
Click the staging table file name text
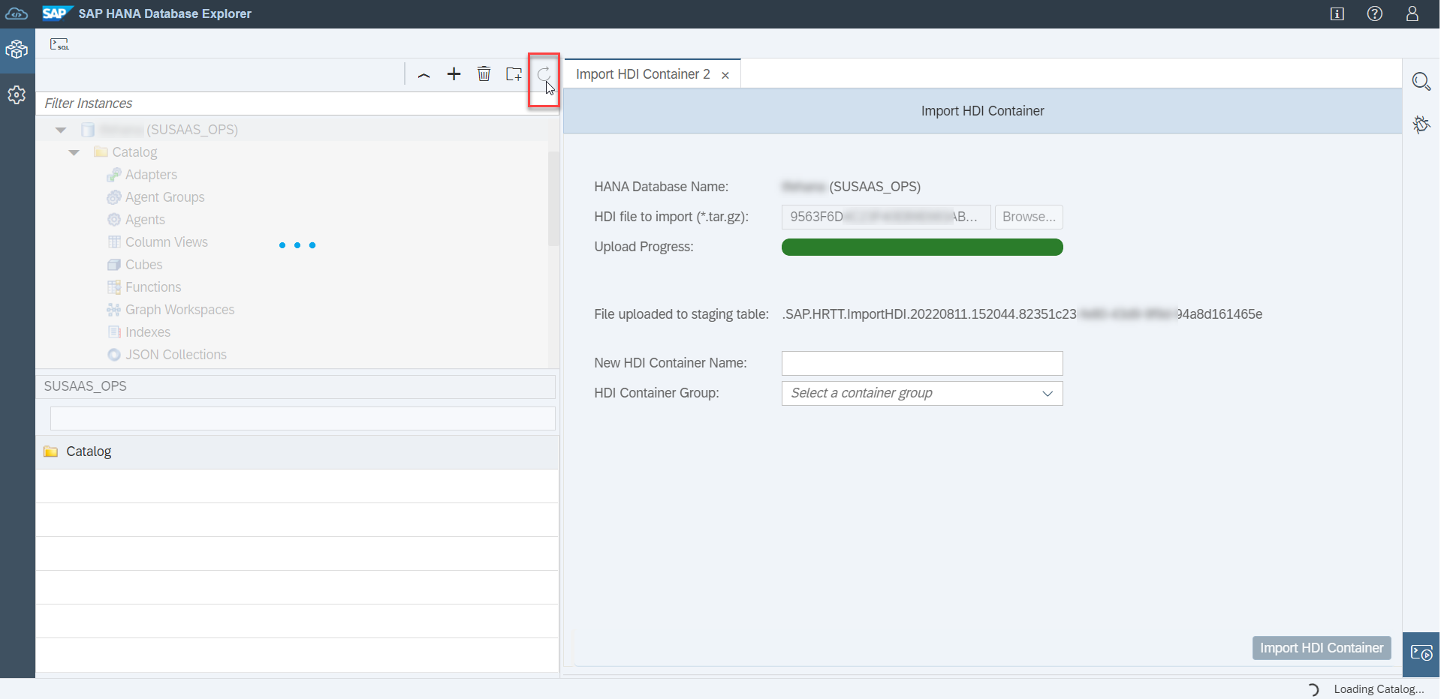point(1022,314)
